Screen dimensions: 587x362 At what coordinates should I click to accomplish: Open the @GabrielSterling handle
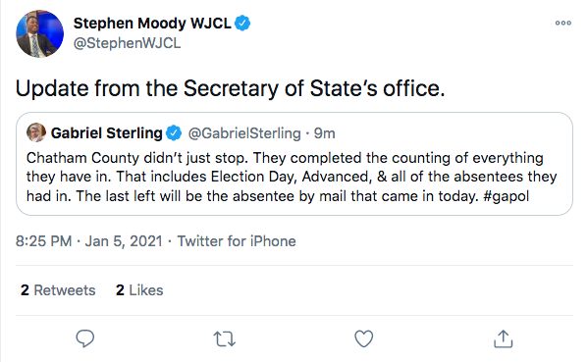(244, 133)
